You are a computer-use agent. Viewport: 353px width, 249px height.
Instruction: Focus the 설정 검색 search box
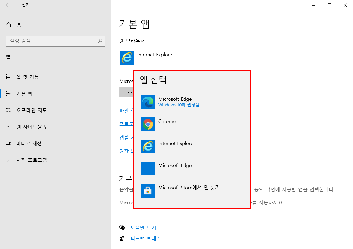point(55,41)
